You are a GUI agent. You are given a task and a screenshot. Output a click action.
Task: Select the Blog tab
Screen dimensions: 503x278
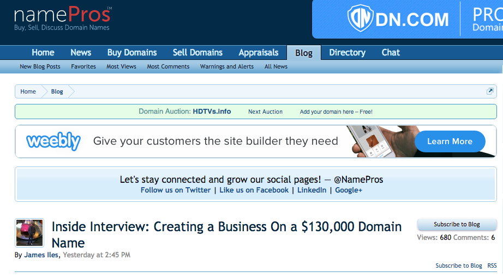tap(304, 53)
